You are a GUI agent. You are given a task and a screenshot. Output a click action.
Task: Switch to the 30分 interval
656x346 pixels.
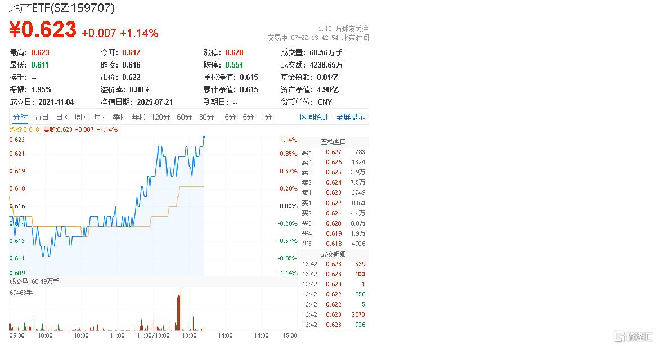[x=206, y=117]
